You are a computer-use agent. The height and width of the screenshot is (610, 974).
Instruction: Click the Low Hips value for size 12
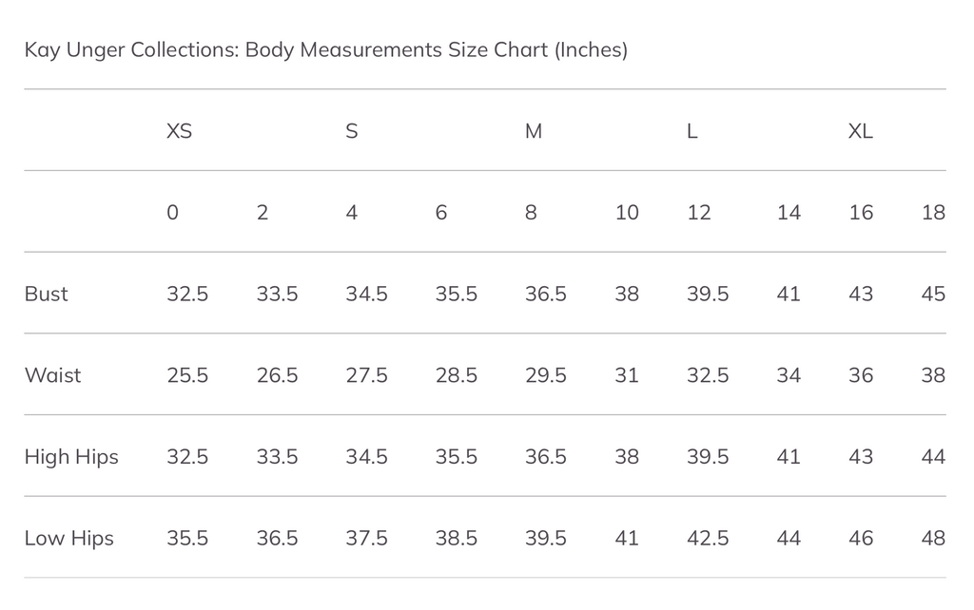[x=708, y=539]
